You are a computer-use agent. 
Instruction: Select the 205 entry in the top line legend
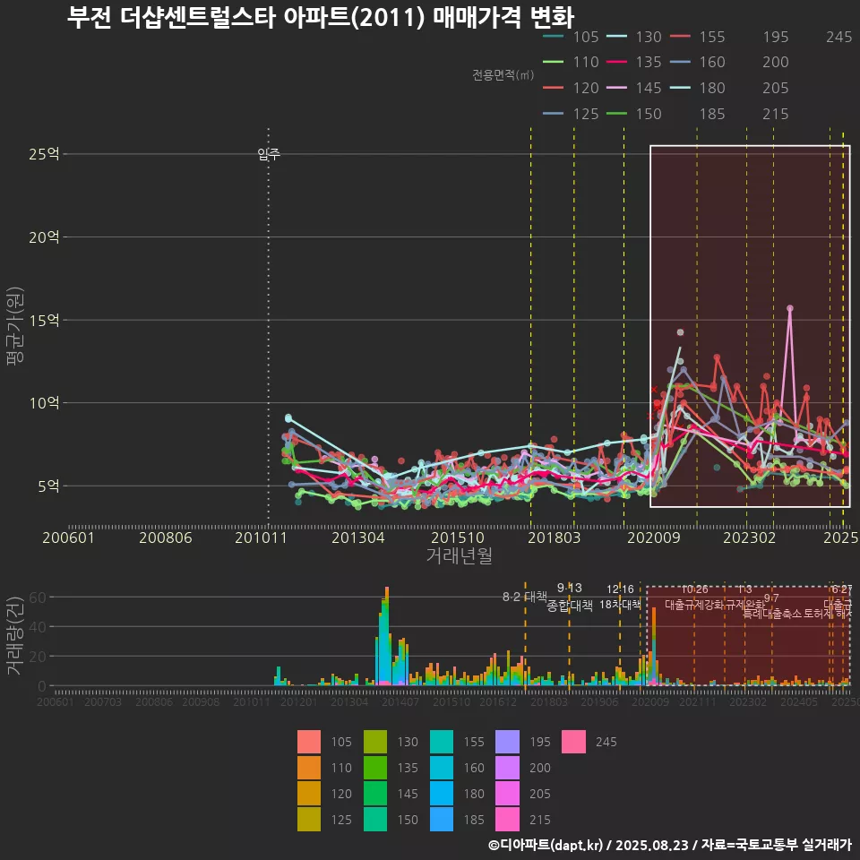click(x=776, y=88)
